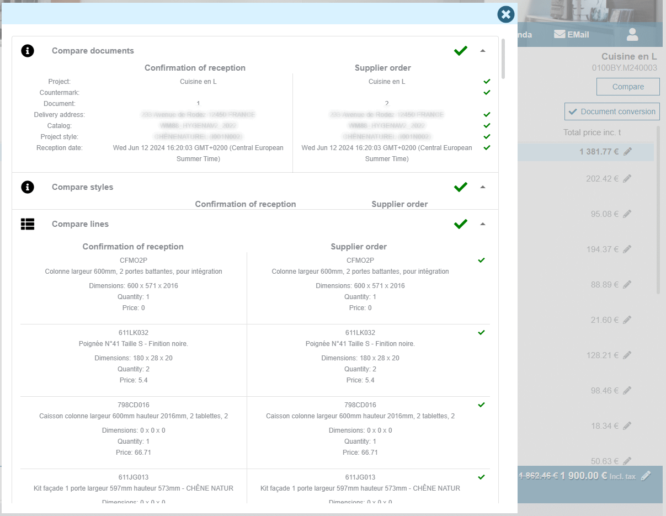
Task: Close the comparison dialog with X icon
Action: click(x=505, y=14)
